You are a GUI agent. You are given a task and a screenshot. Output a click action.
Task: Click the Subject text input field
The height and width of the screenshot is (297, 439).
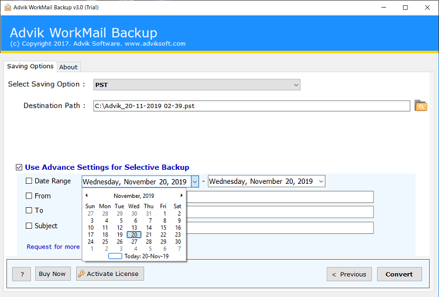click(280, 228)
